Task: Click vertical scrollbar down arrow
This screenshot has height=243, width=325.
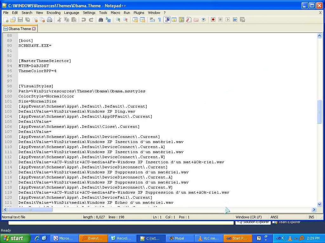Action: point(319,204)
